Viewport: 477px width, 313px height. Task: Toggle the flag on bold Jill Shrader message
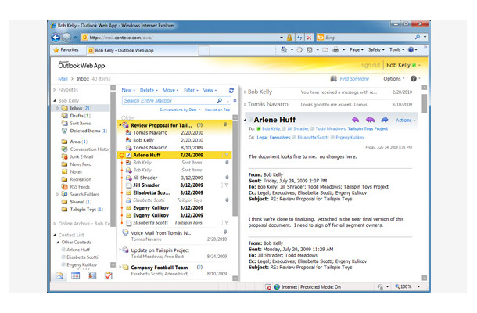click(227, 185)
